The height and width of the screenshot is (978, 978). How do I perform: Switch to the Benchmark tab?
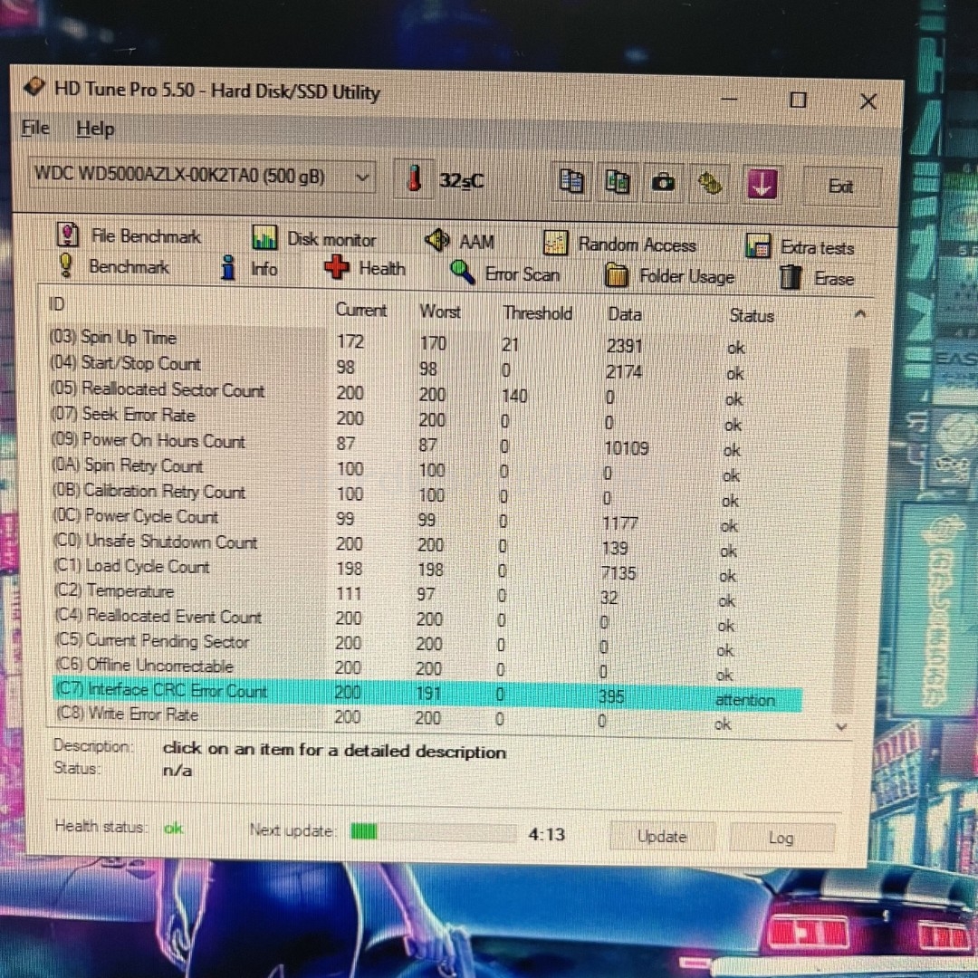[x=113, y=266]
